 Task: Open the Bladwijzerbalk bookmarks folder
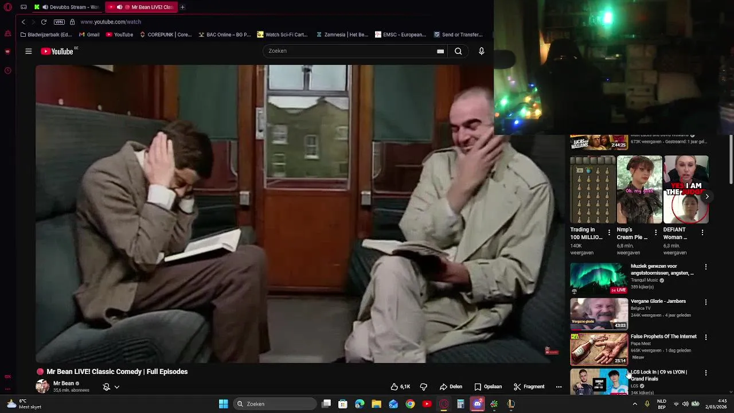(46, 34)
